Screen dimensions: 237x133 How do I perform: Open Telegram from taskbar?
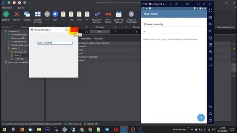click(x=107, y=130)
